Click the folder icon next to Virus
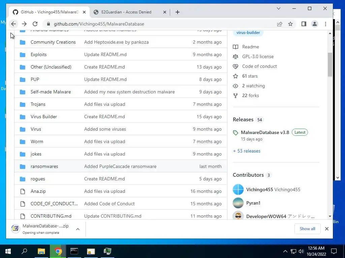Viewport: 345px width, 258px height. coord(23,129)
